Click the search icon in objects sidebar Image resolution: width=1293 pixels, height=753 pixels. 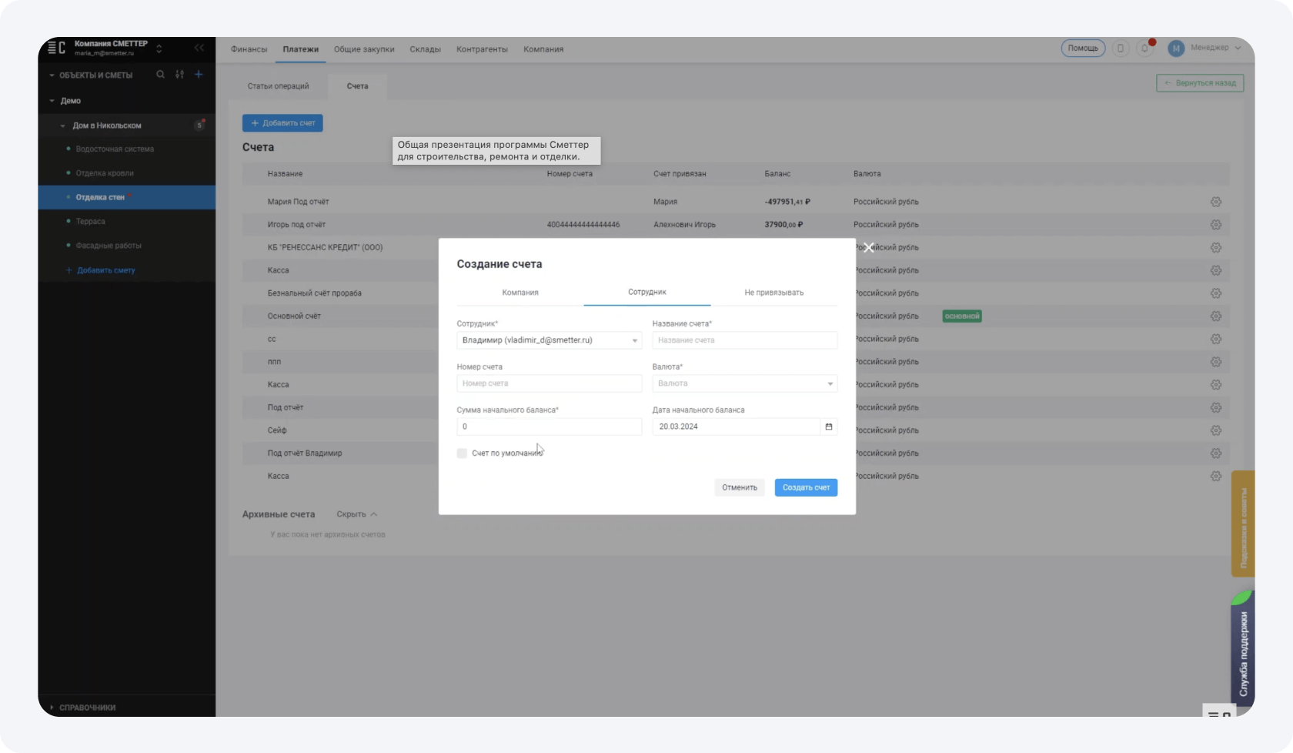pos(160,75)
